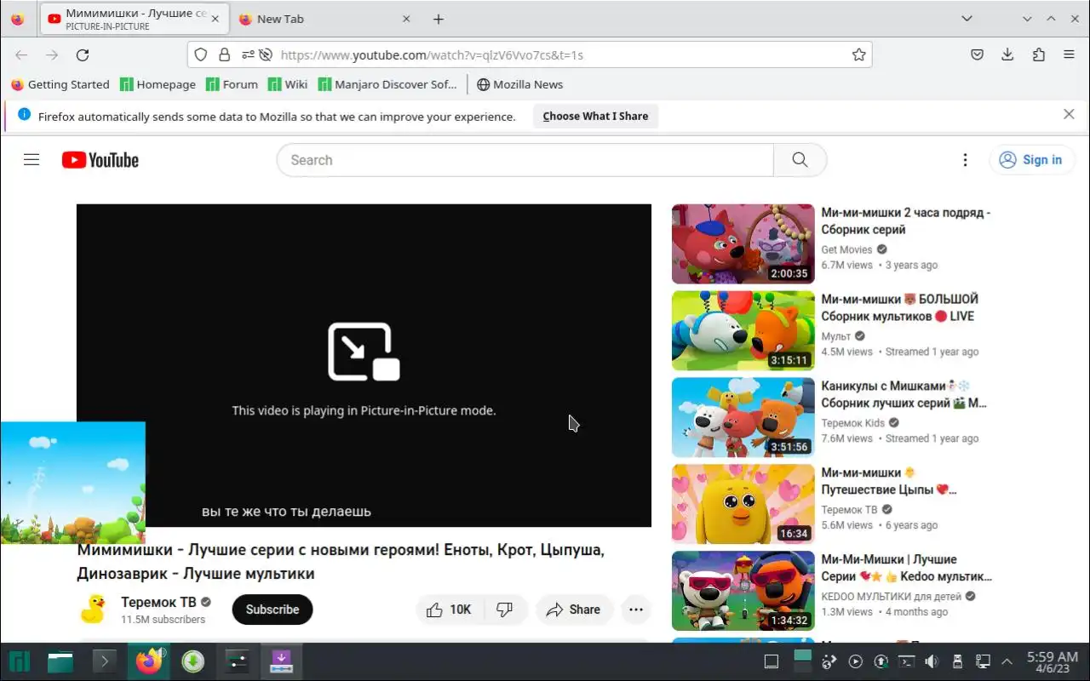
Task: Launch terminal from the taskbar
Action: tap(104, 661)
